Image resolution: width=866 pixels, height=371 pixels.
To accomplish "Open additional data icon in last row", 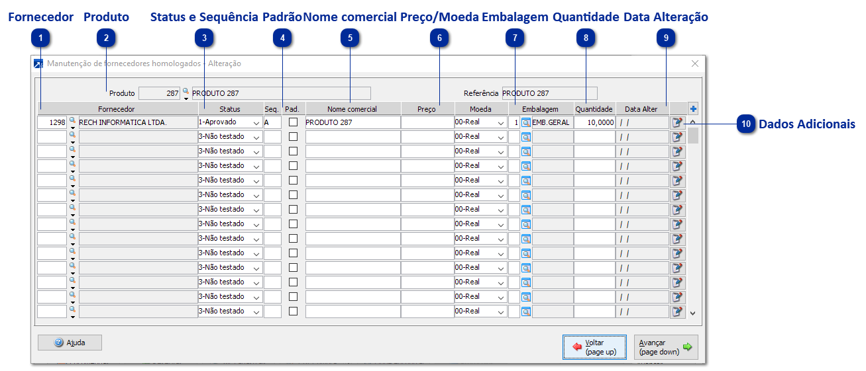I will (677, 311).
